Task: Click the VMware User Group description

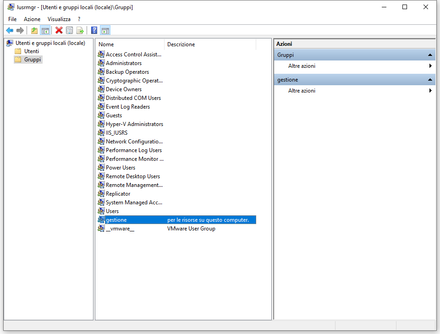Action: (191, 228)
